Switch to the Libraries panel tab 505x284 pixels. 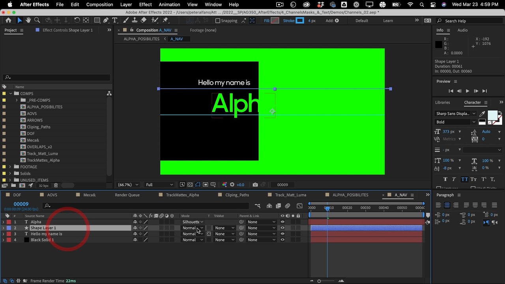pyautogui.click(x=442, y=103)
